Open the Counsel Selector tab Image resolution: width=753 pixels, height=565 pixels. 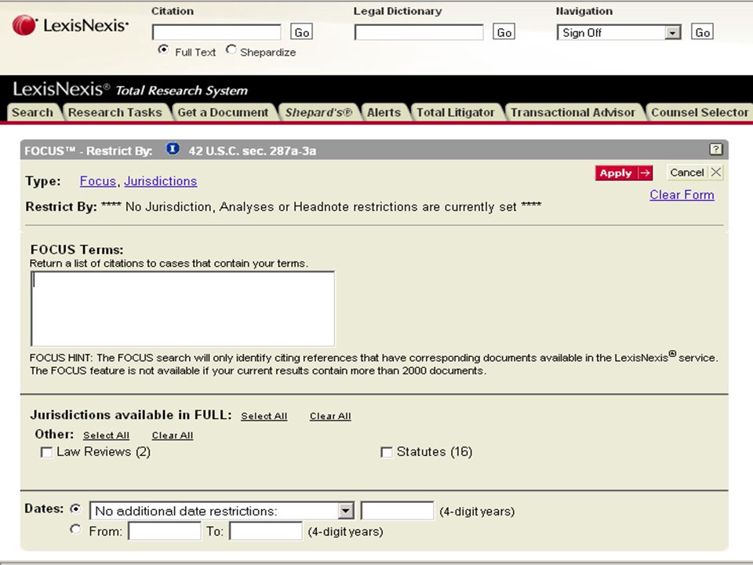click(699, 112)
